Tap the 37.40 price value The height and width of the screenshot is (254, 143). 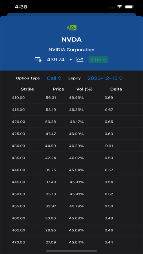coord(51,182)
